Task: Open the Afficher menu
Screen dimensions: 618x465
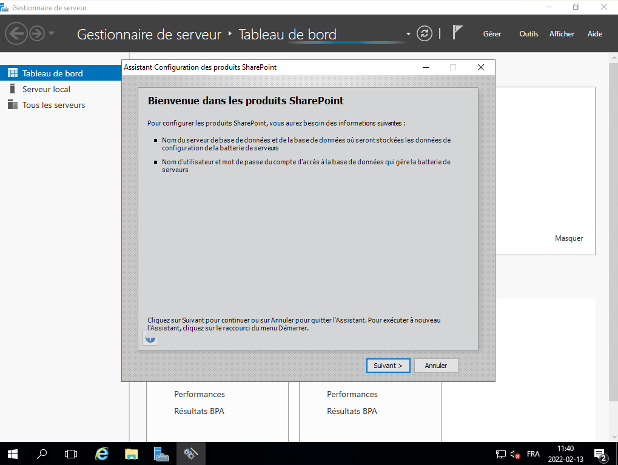Action: 562,34
